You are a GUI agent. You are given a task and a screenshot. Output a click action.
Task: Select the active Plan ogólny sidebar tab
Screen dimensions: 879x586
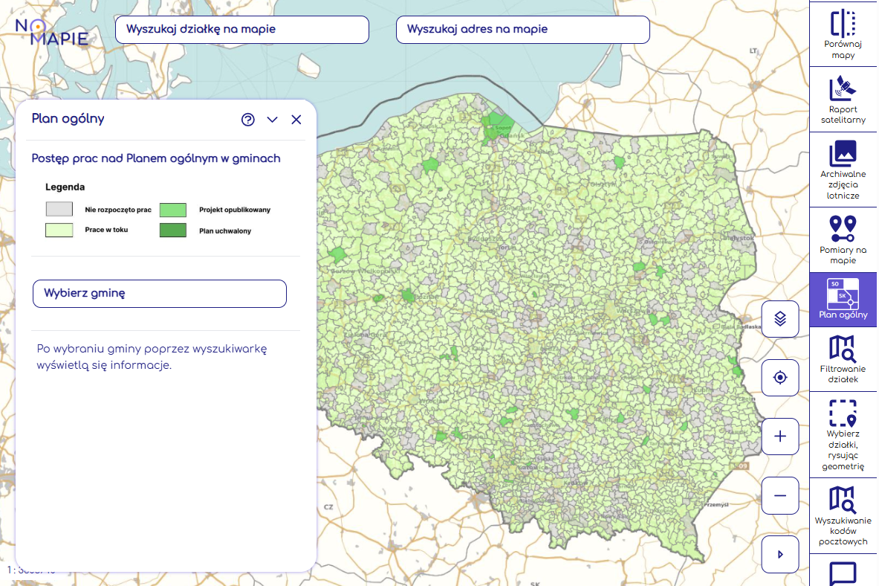tap(843, 300)
